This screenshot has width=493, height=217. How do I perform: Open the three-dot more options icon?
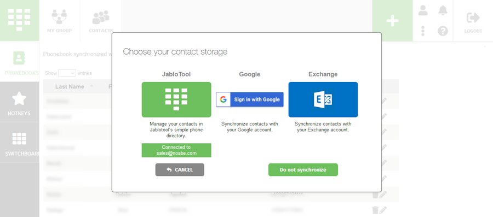tap(423, 31)
